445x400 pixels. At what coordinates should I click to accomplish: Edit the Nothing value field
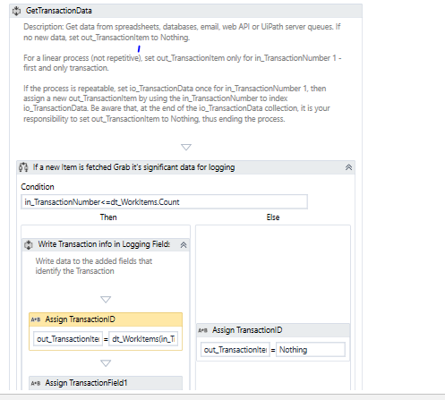pyautogui.click(x=311, y=350)
